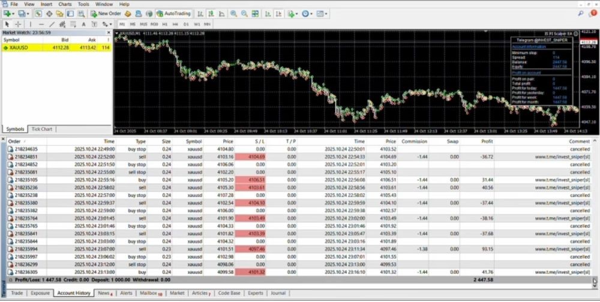The width and height of the screenshot is (600, 302).
Task: Open the Tick Chart tab
Action: tap(42, 129)
